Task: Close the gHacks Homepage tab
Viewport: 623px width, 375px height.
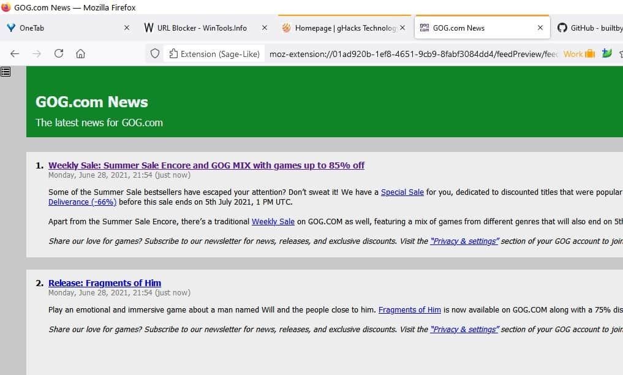Action: click(x=402, y=28)
